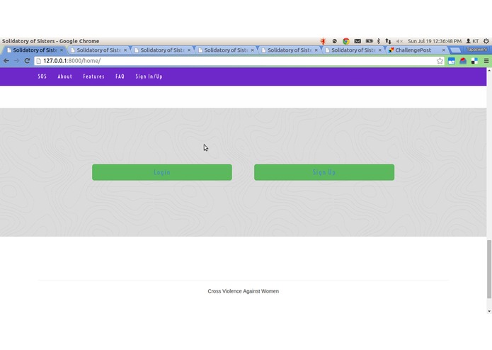Open the network connections indicator
Image resolution: width=492 pixels, height=350 pixels.
[388, 41]
